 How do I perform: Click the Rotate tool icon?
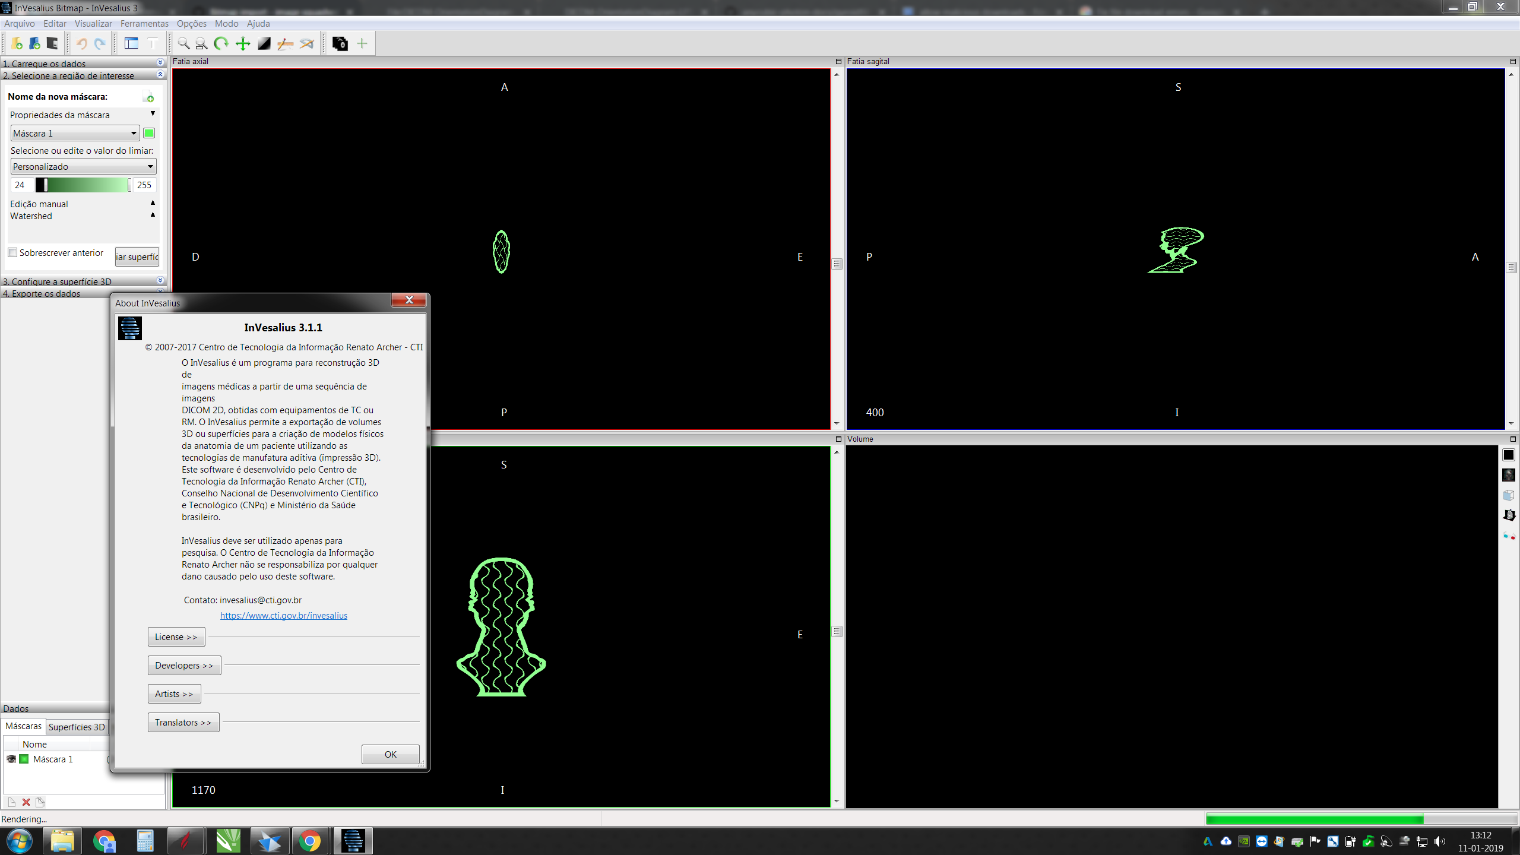pos(221,43)
